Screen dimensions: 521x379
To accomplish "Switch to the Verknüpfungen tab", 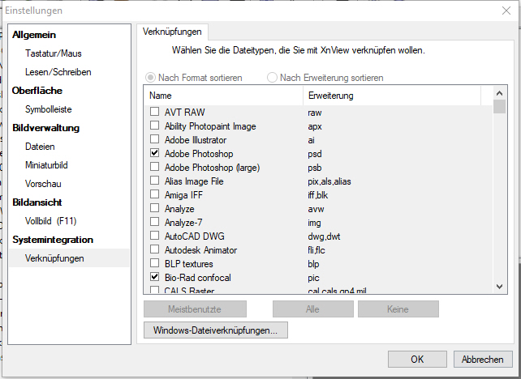I will [x=171, y=32].
